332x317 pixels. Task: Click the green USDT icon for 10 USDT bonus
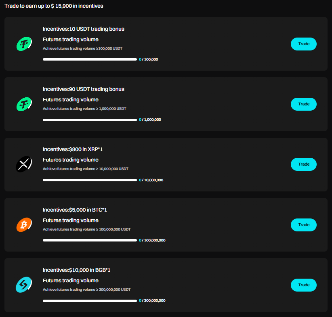[24, 44]
